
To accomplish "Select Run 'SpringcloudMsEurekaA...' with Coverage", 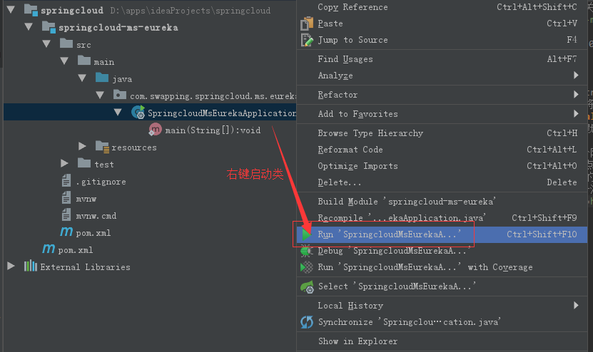I will 442,267.
